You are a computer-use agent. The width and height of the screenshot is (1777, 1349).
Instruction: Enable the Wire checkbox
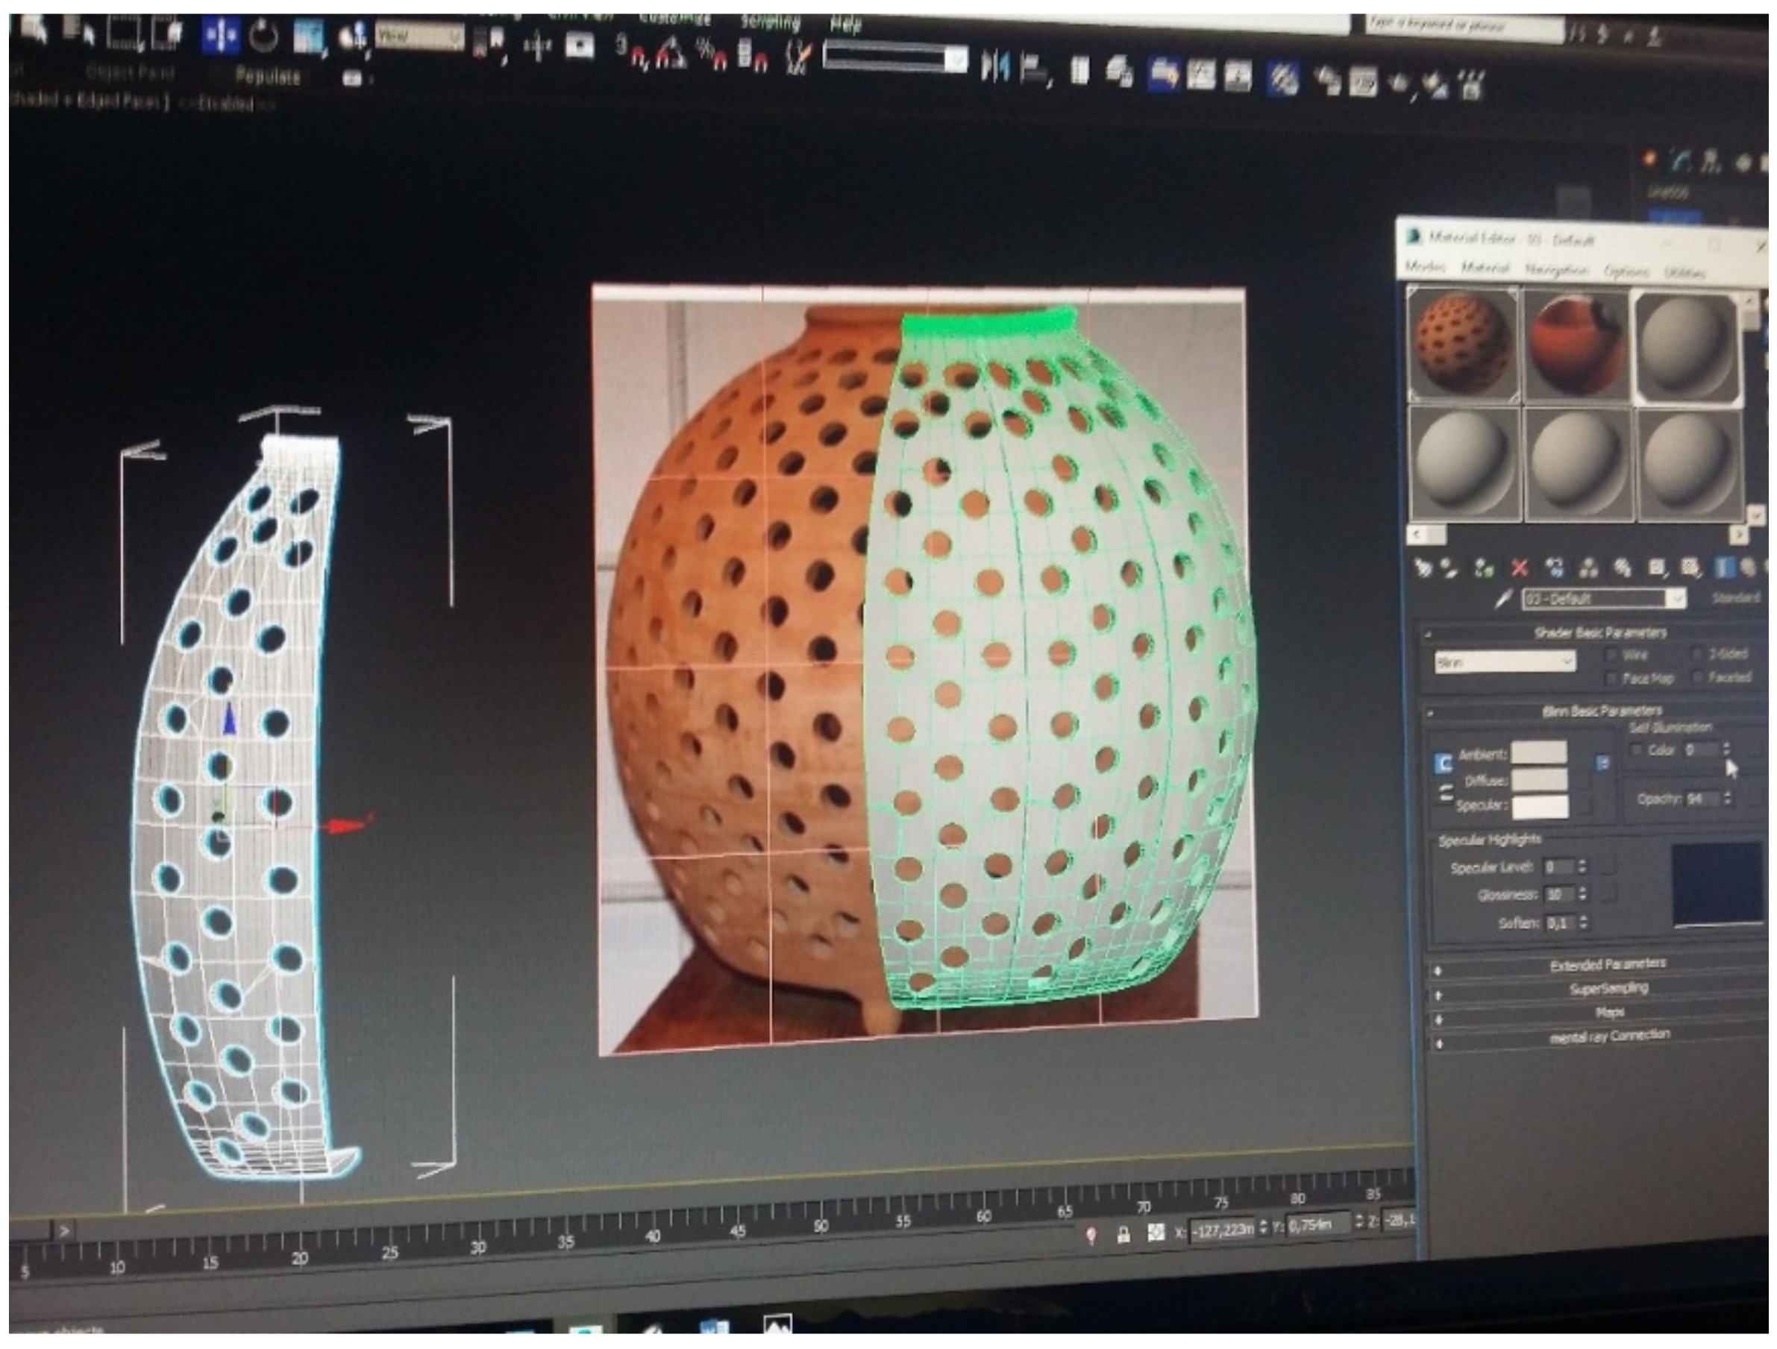pyautogui.click(x=1611, y=655)
